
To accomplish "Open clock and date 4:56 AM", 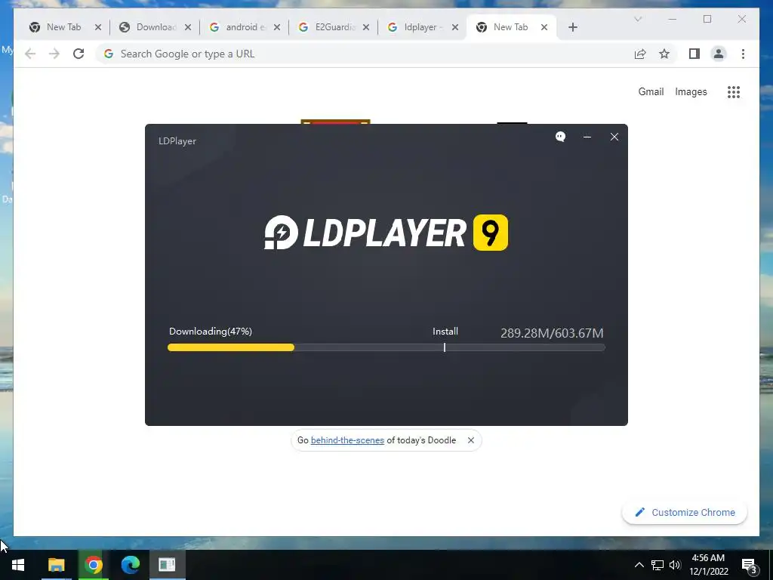I will tap(708, 565).
